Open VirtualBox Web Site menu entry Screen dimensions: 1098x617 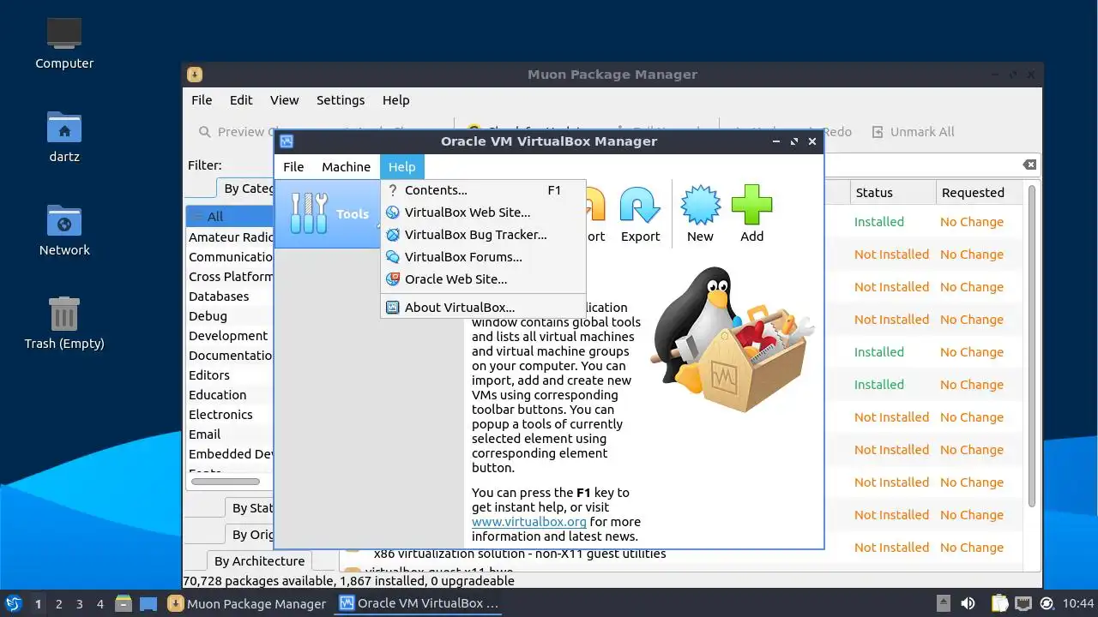pyautogui.click(x=483, y=213)
